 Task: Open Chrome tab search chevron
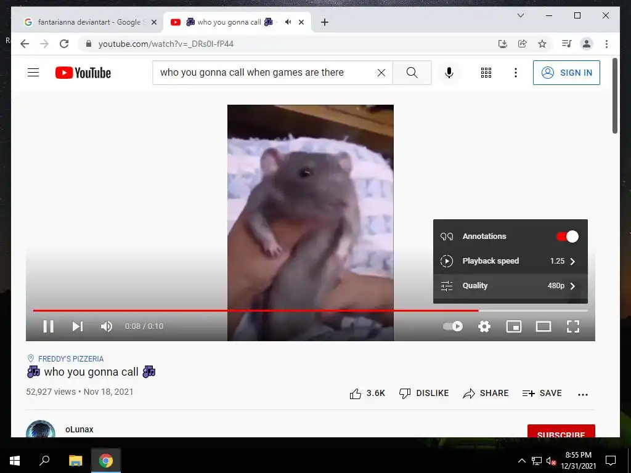pos(520,15)
